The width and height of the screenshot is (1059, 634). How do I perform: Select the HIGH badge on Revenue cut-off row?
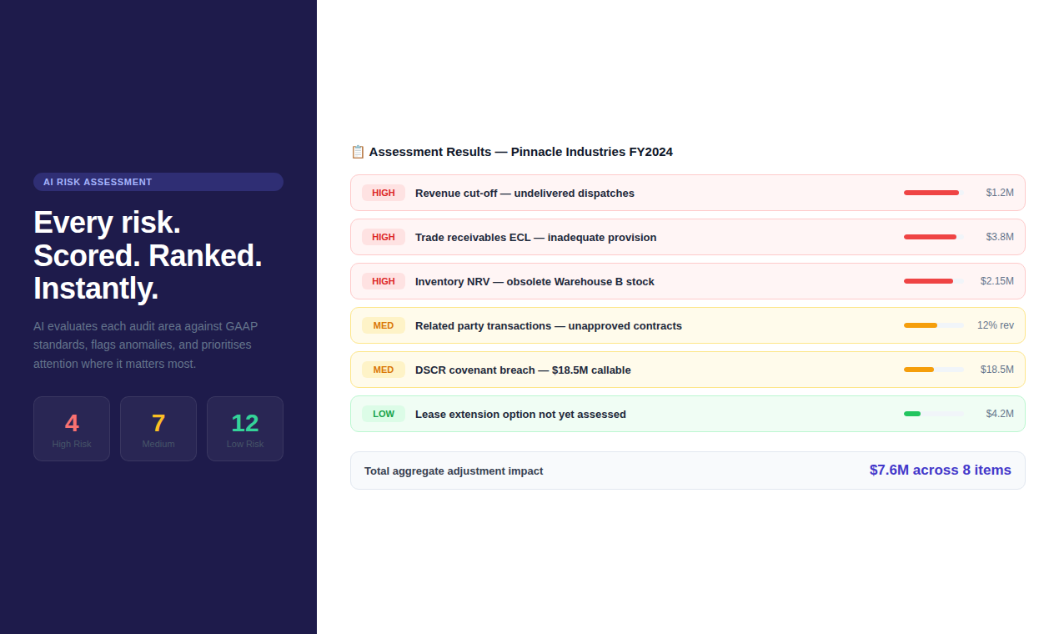(x=384, y=193)
